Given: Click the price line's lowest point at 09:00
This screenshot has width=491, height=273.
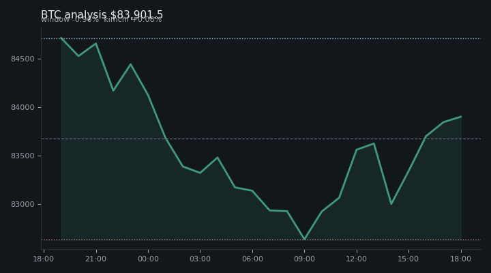Looking at the screenshot, I should pos(304,239).
